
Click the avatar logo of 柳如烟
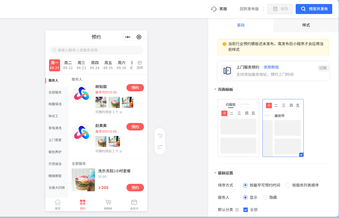coord(82,94)
